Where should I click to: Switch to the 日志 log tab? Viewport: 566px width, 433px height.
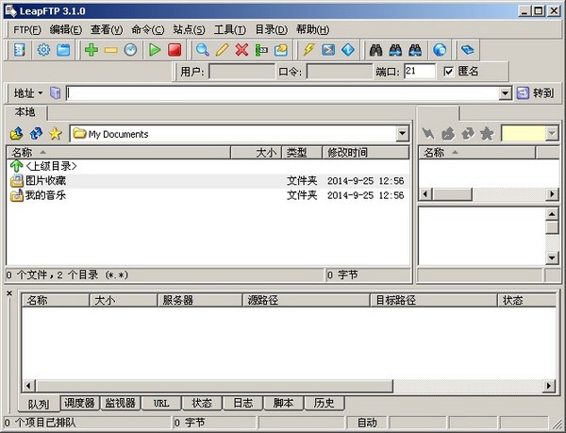[242, 403]
